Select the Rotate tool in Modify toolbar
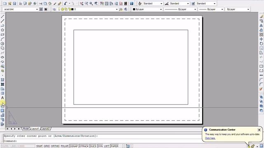Viewport: 264px width, 148px height. click(x=261, y=44)
